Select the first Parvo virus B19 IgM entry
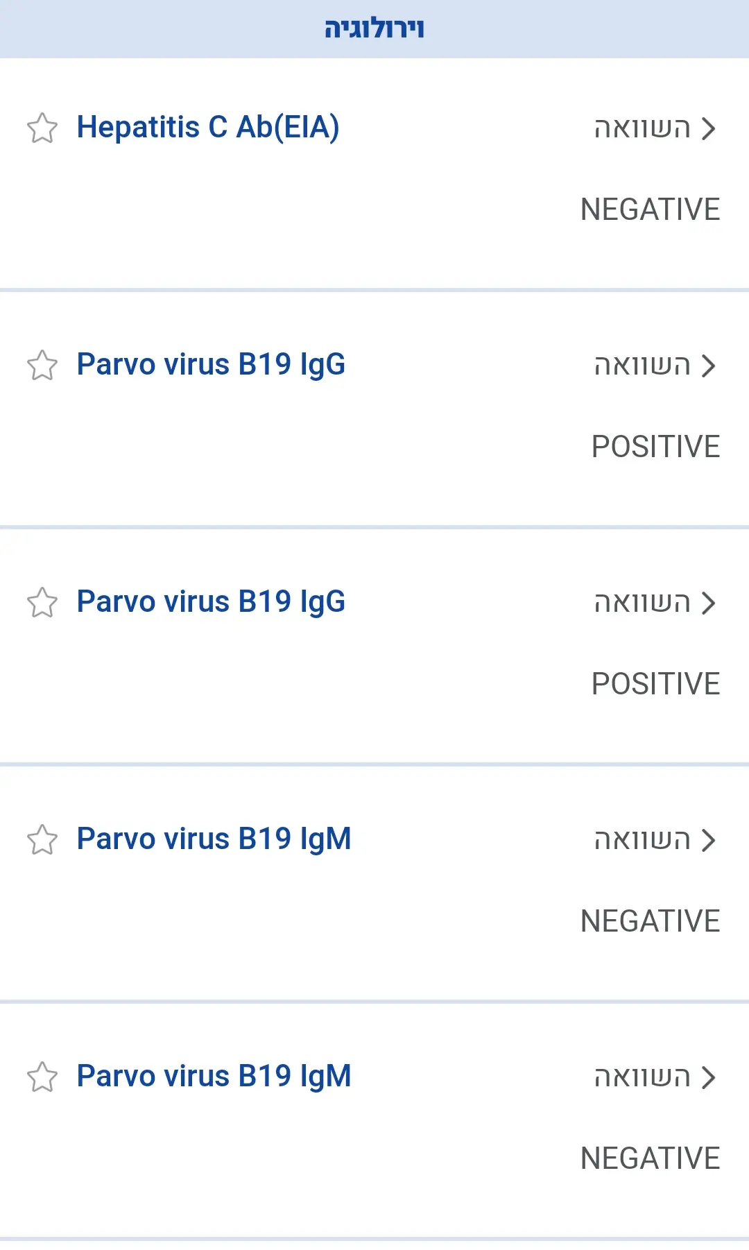 214,839
